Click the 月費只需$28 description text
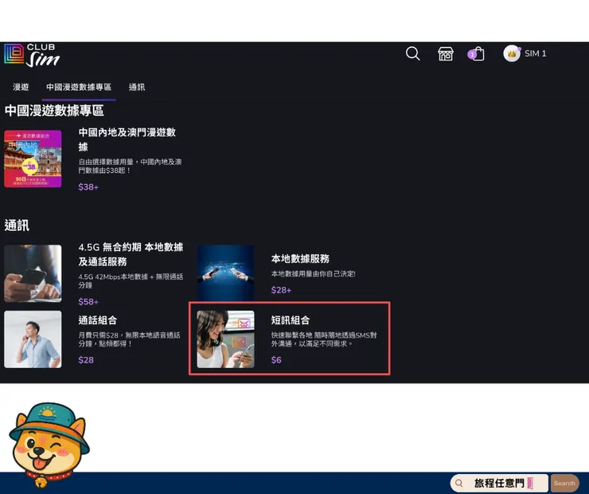This screenshot has height=494, width=589. coord(129,339)
